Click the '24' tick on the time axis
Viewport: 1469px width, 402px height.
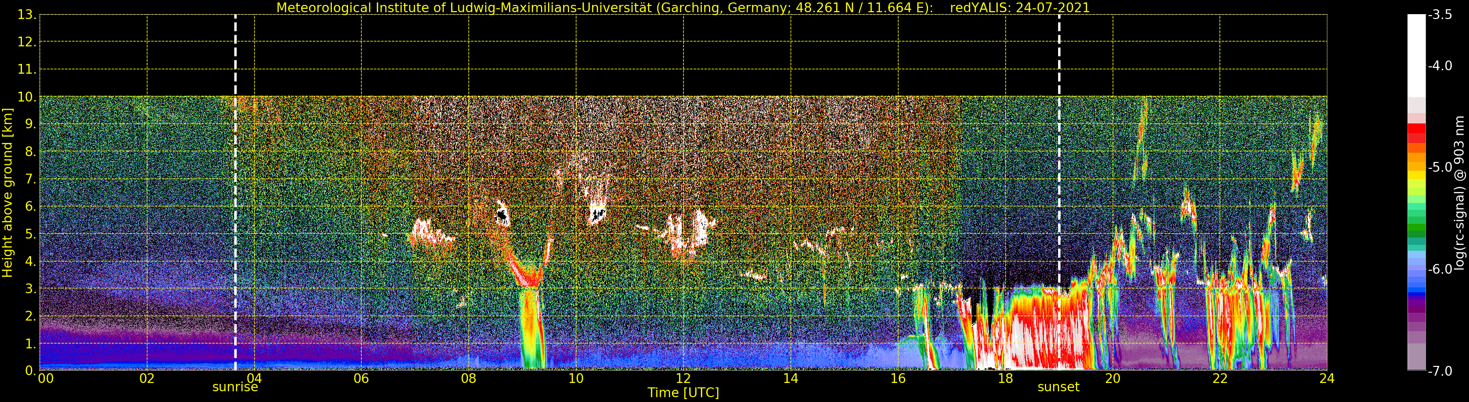click(x=1327, y=379)
